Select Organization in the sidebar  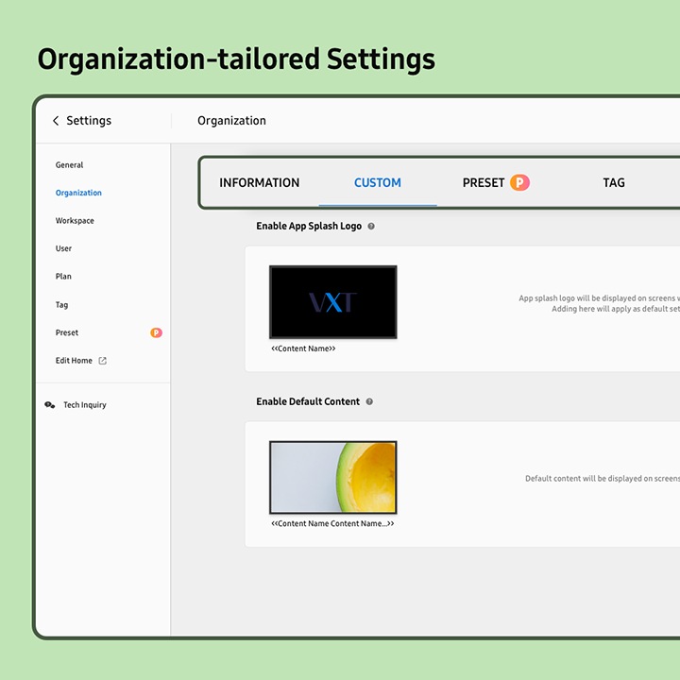pyautogui.click(x=78, y=193)
